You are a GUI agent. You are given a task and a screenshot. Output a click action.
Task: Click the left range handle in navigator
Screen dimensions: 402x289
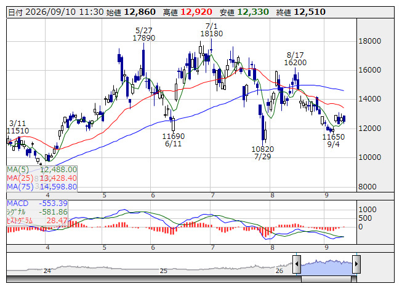pyautogui.click(x=297, y=264)
